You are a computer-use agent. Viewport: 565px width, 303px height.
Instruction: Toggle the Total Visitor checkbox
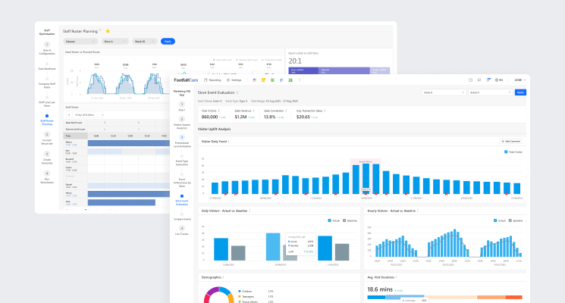(507, 151)
